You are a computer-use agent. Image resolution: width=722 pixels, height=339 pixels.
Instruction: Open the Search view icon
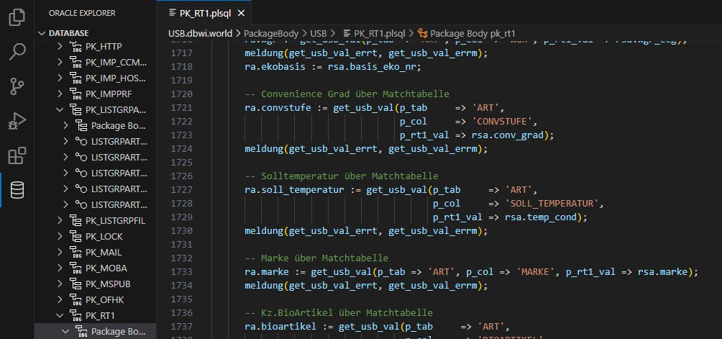[17, 52]
